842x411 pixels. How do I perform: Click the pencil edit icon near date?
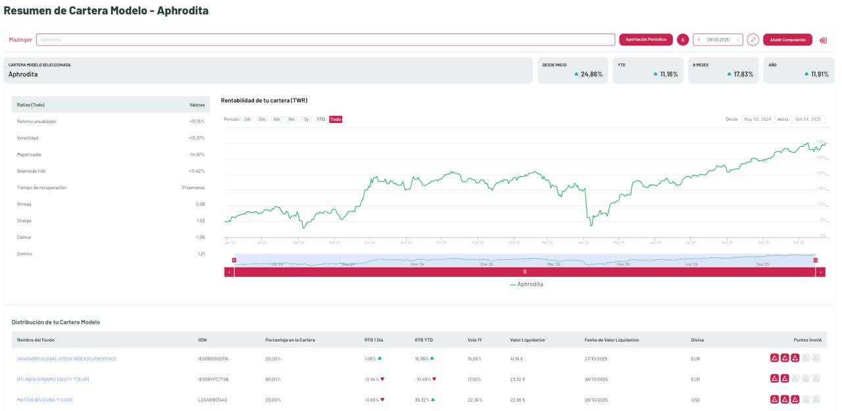pos(753,39)
